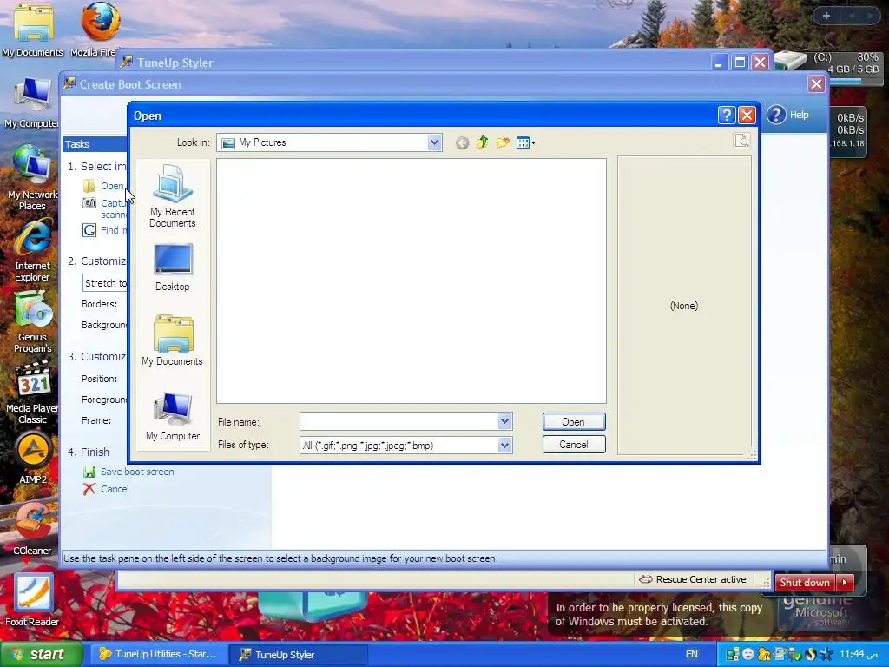Viewport: 889px width, 667px height.
Task: Select Desktop in places bar
Action: click(x=173, y=267)
